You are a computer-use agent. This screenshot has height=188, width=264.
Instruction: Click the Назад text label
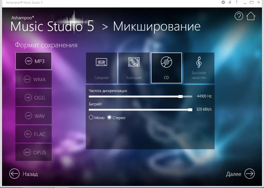pyautogui.click(x=30, y=174)
